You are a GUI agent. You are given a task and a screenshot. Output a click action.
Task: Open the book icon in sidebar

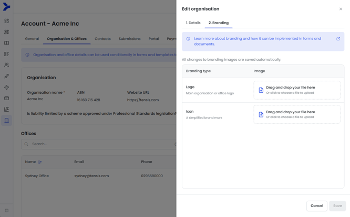(x=6, y=43)
